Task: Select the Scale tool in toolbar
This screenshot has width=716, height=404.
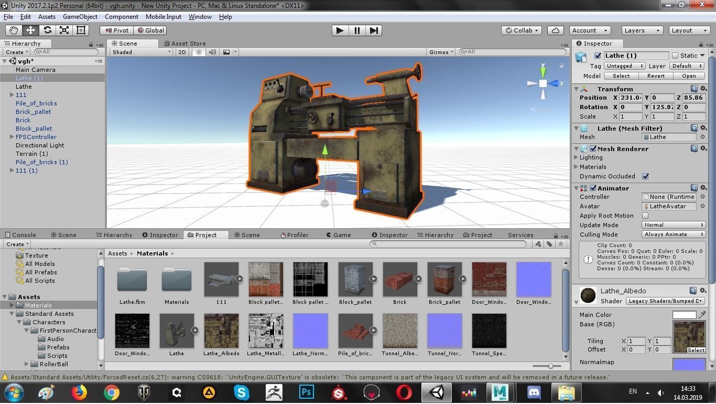Action: [64, 30]
